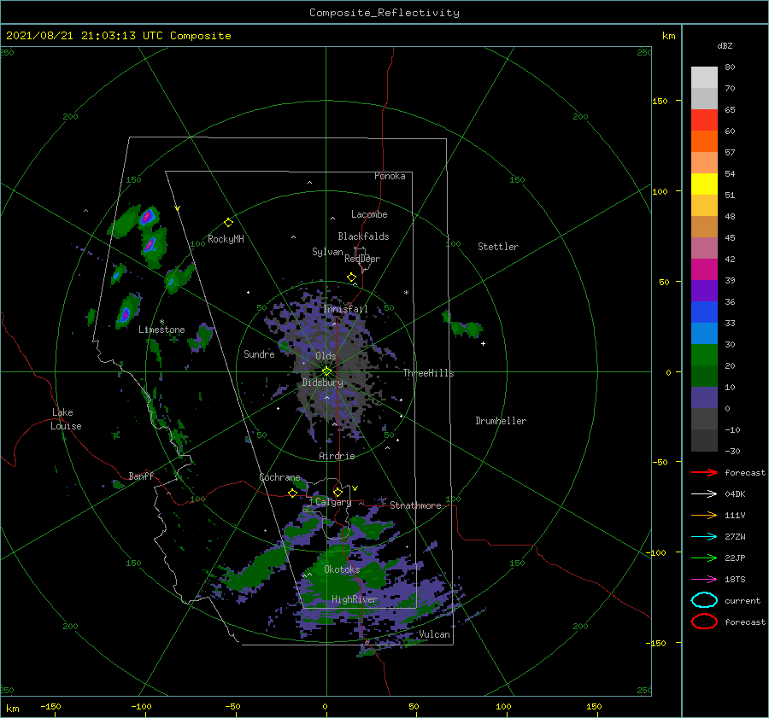Screen dimensions: 769x718
Task: Click the RockyMH label
Action: [x=226, y=239]
